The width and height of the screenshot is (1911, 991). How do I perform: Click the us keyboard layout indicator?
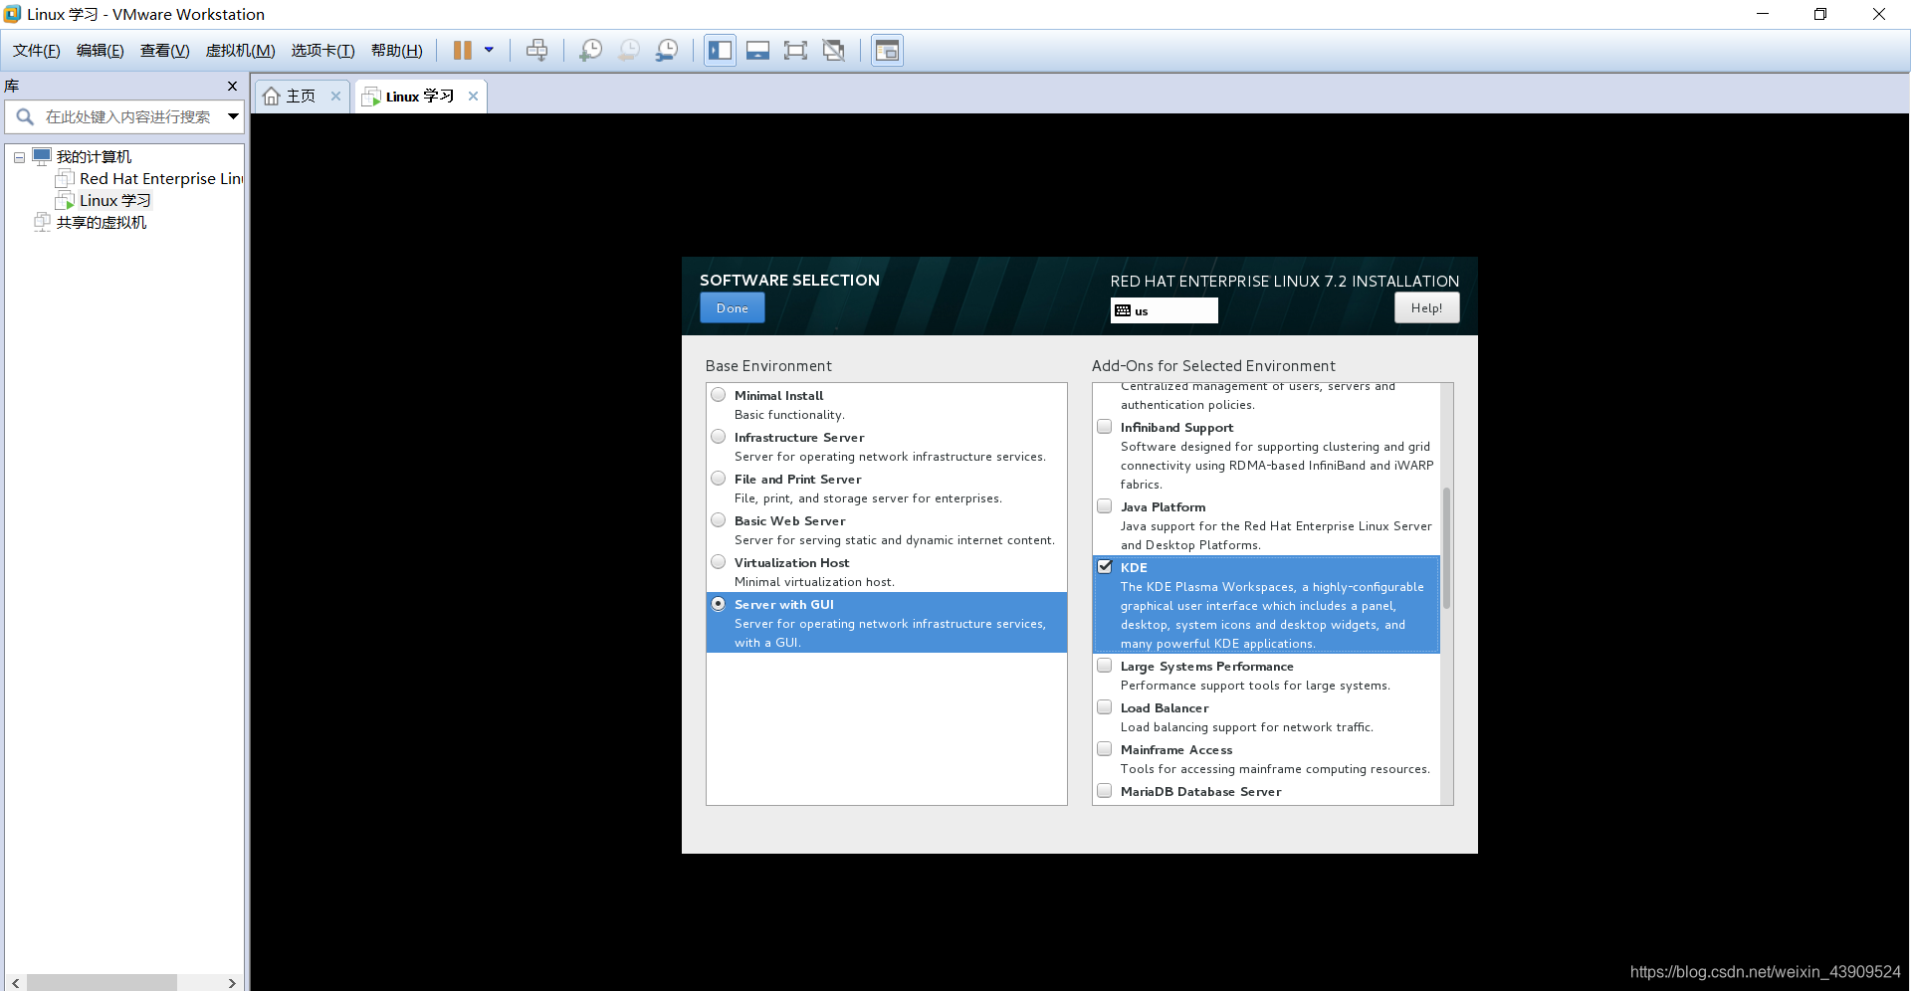[x=1164, y=311]
